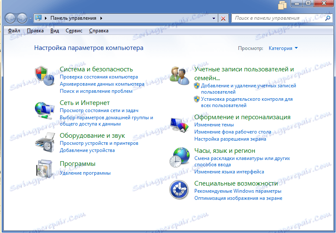Click Просмотр состояния сети и задач
336x233 pixels.
pos(99,110)
